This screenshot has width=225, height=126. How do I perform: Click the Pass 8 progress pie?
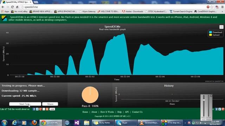click(90, 95)
